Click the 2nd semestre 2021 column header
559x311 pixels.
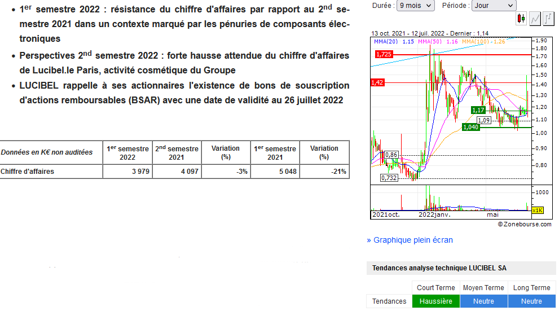click(177, 152)
